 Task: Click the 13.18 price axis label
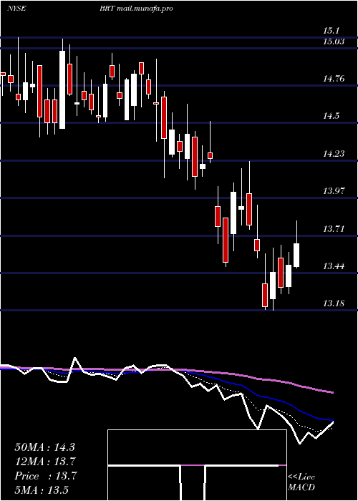coord(334,303)
